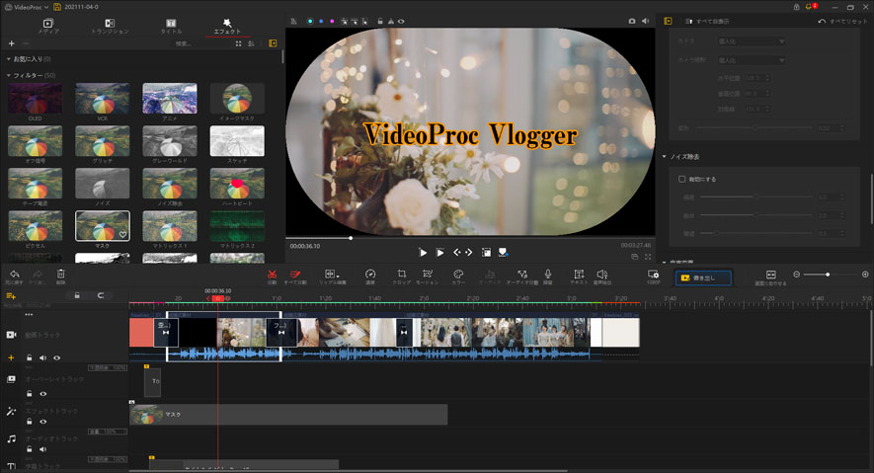Click the record microphone icon
Screen dimensions: 874x473
548,275
